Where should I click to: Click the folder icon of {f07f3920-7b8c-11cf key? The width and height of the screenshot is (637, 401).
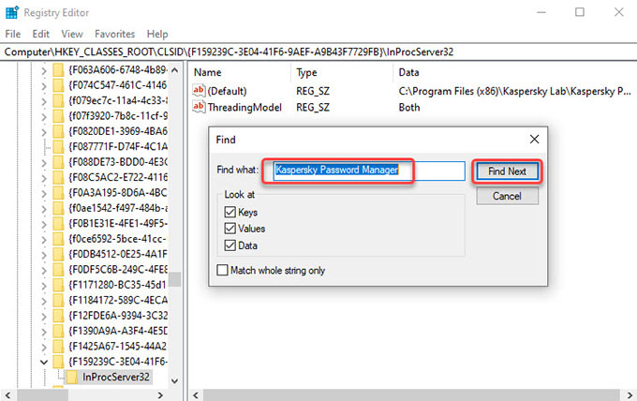(58, 116)
